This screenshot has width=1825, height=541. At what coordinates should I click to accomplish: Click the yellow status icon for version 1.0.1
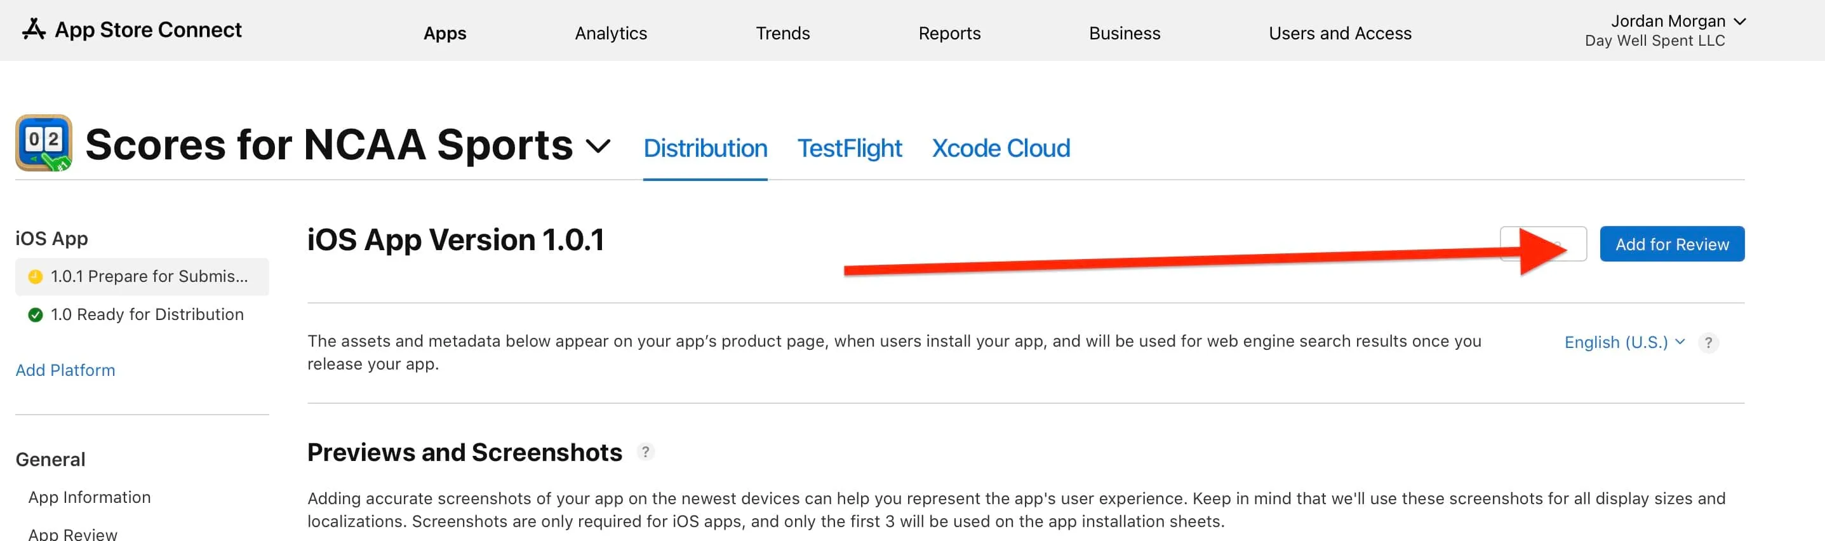(x=35, y=277)
